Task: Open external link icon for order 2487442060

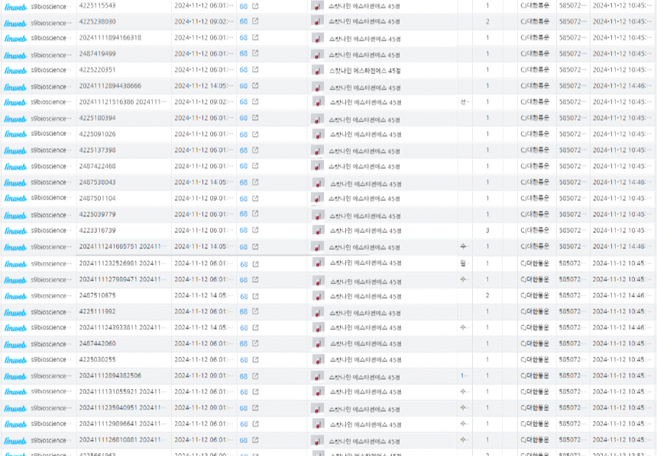Action: coord(255,343)
